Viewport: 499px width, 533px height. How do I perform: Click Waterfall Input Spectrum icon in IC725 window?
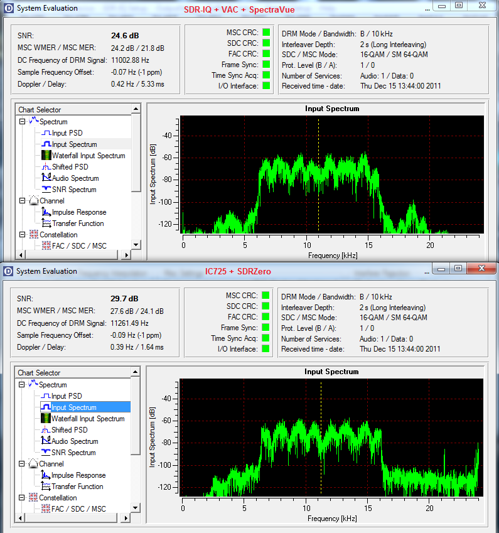click(x=45, y=419)
